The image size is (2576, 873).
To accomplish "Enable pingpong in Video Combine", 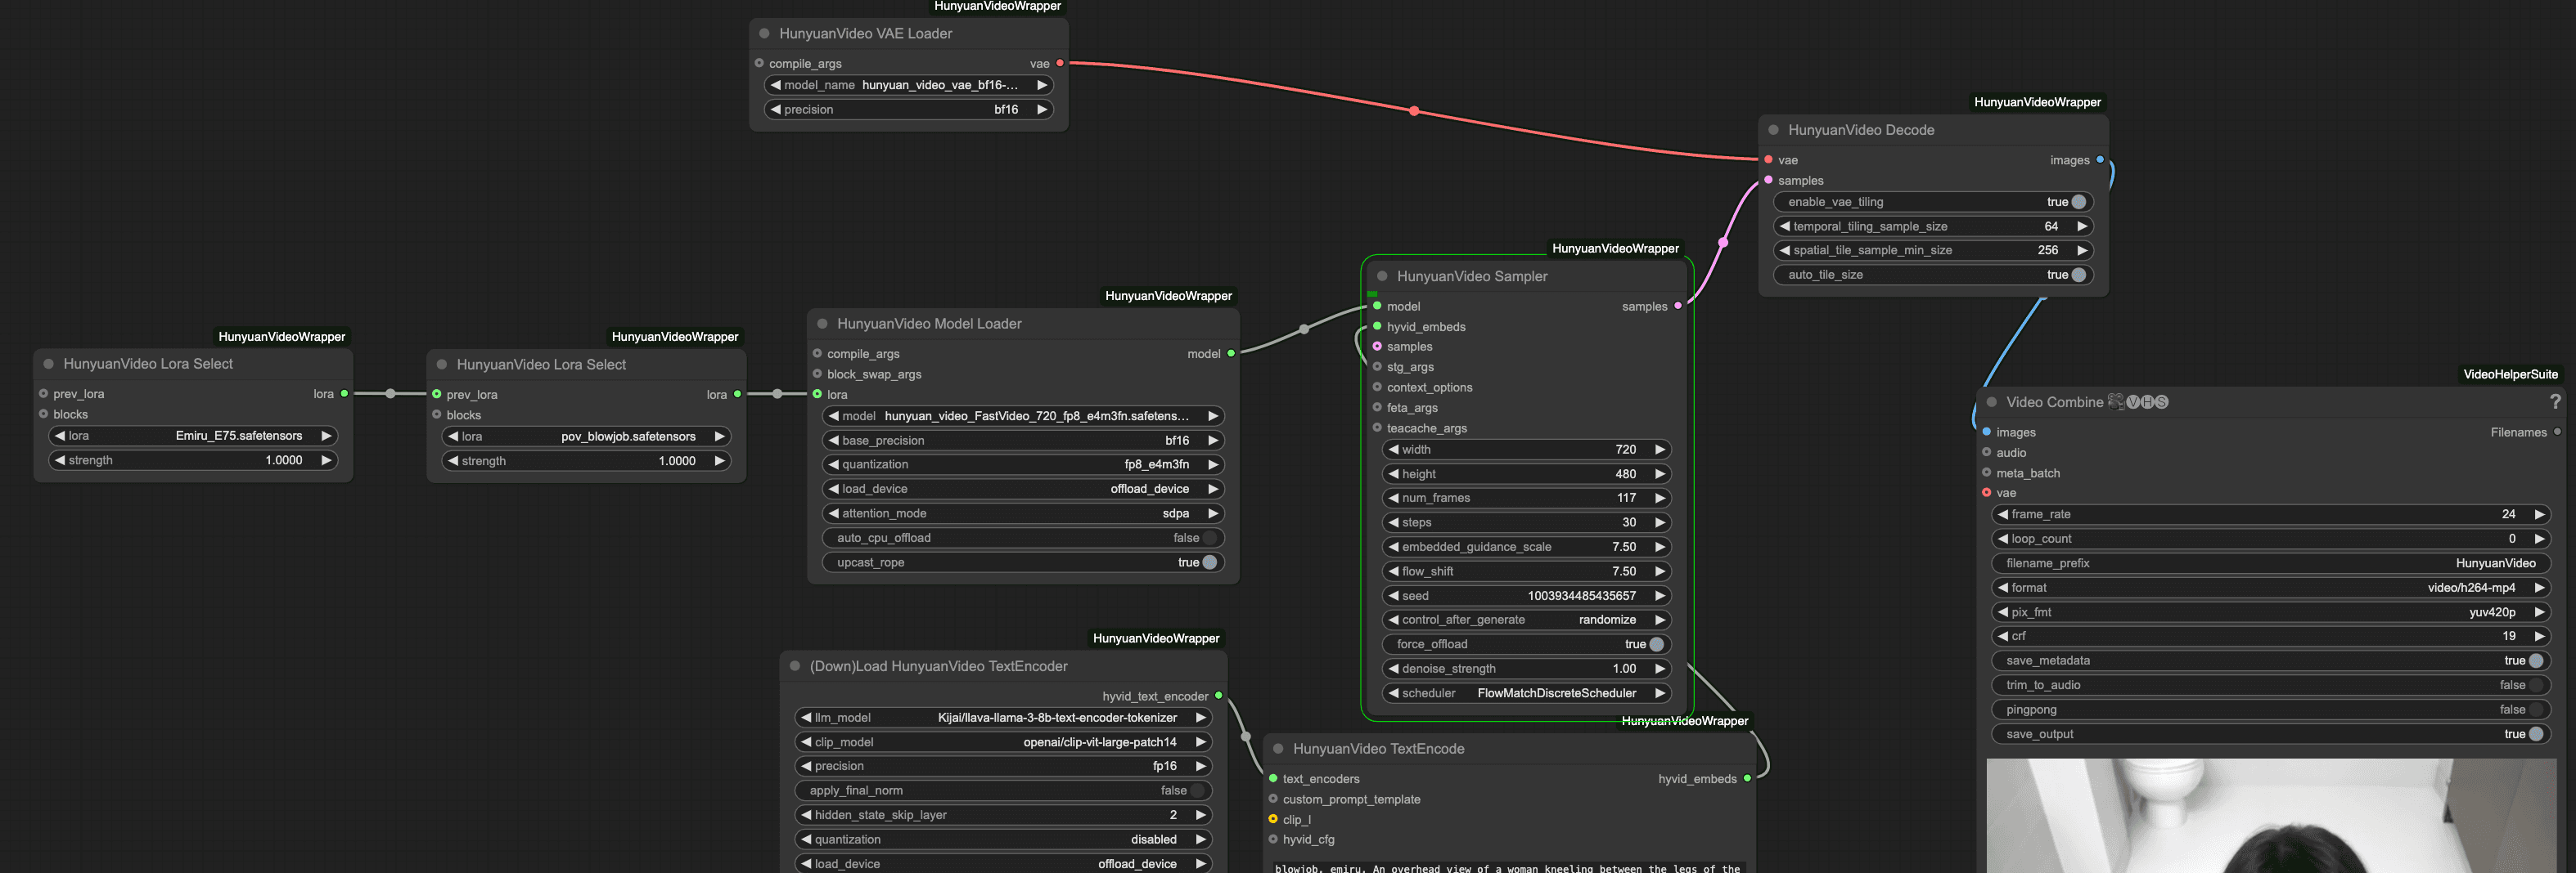I will click(2270, 710).
